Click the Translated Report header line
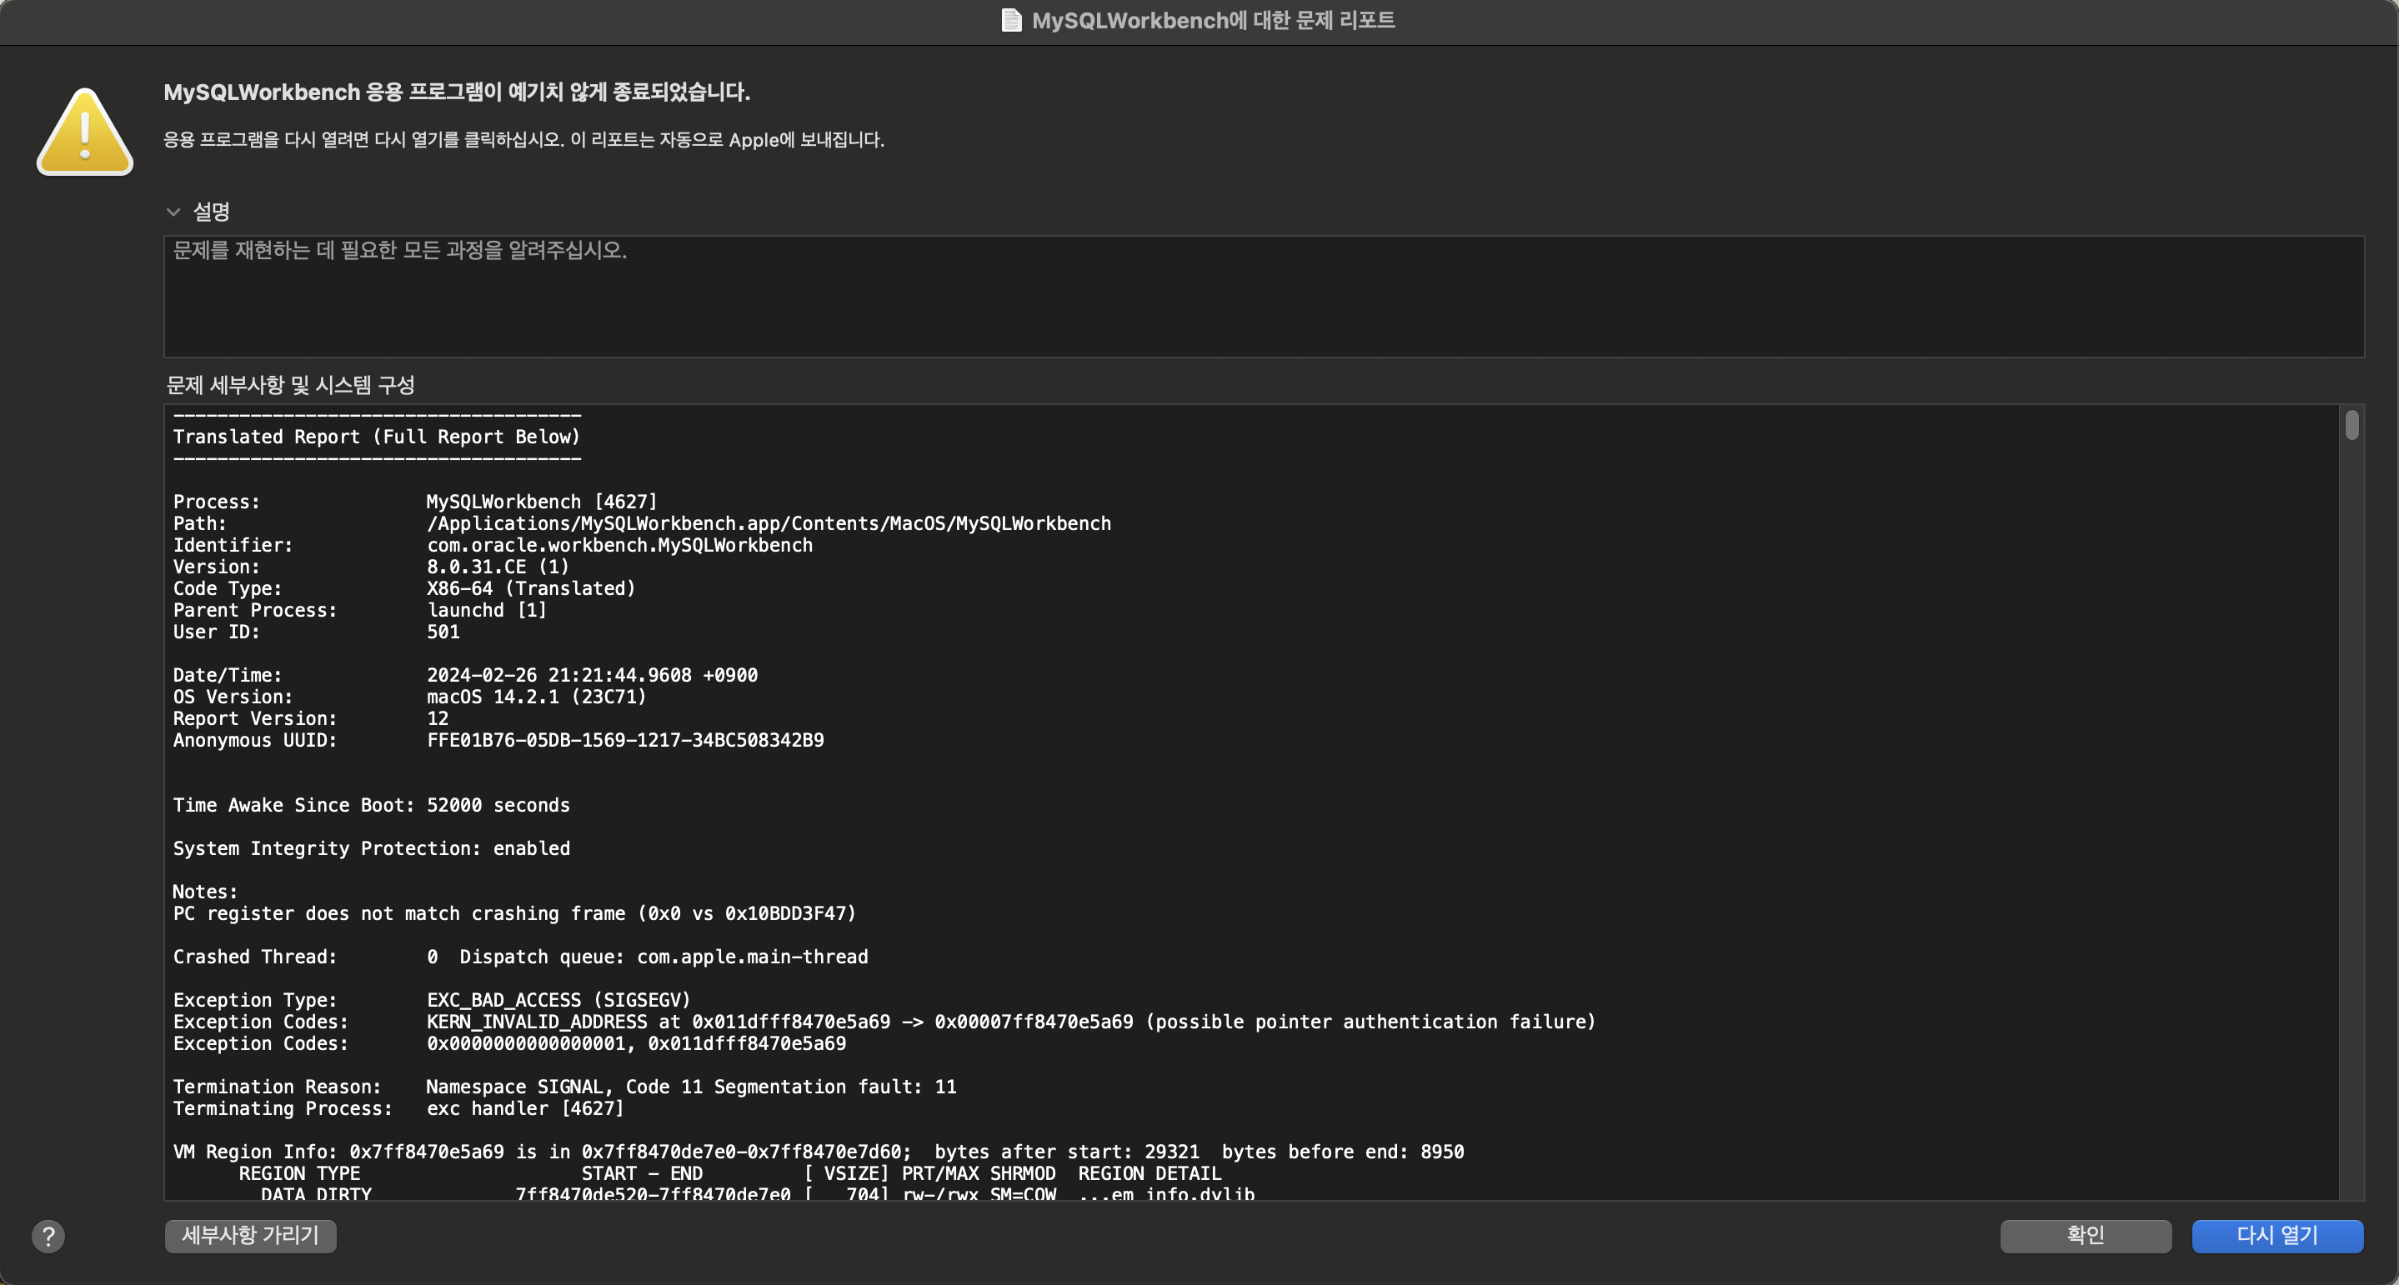This screenshot has width=2399, height=1285. click(x=376, y=437)
